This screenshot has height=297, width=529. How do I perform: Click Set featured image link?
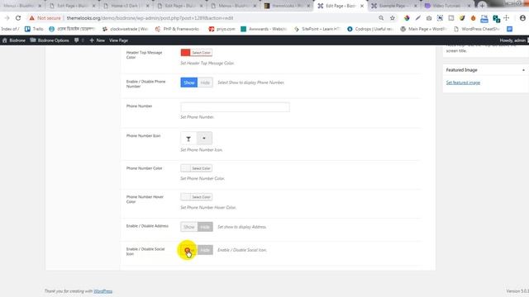[463, 82]
